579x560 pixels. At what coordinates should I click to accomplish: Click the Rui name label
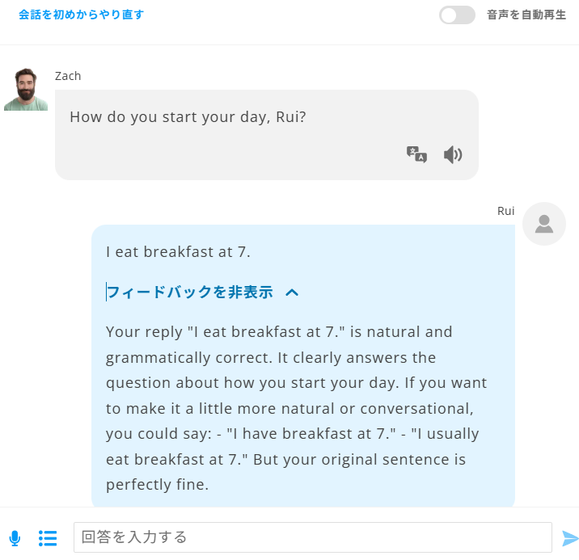[x=505, y=211]
